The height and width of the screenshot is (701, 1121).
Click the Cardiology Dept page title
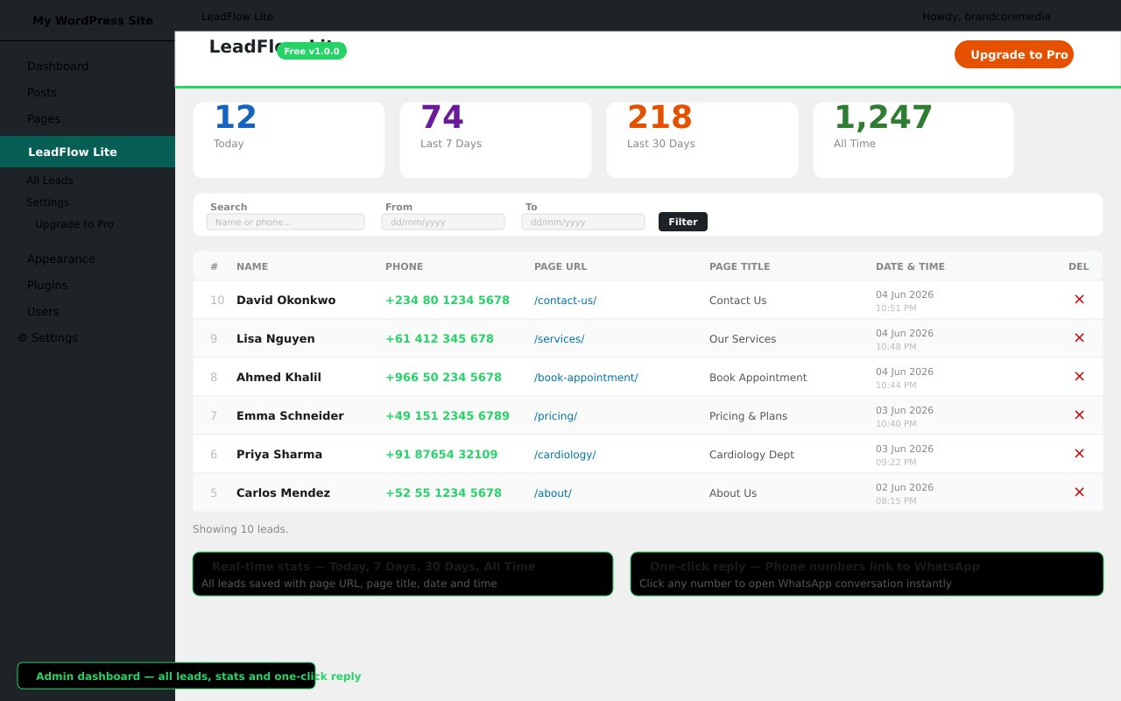pos(751,455)
